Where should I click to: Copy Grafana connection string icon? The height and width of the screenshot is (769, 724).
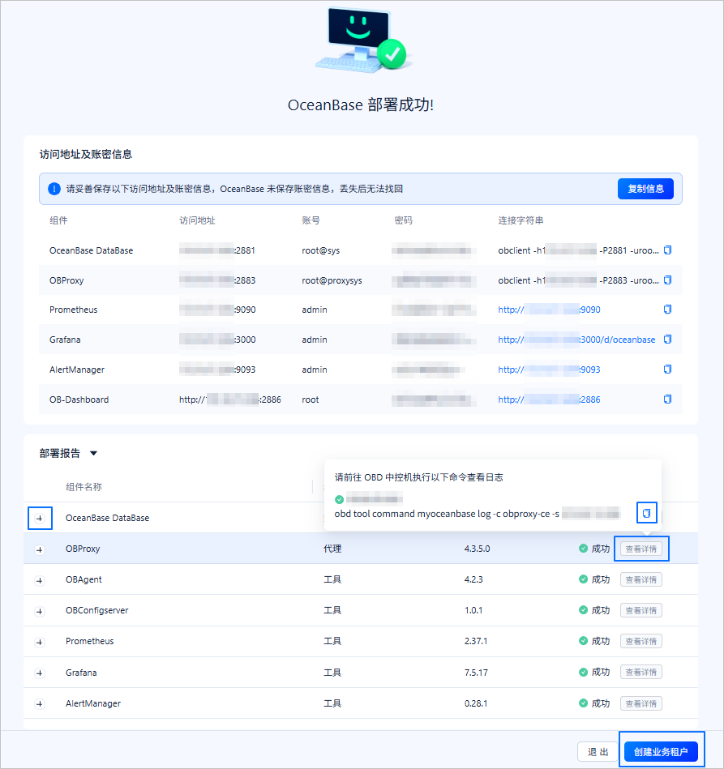(x=667, y=340)
